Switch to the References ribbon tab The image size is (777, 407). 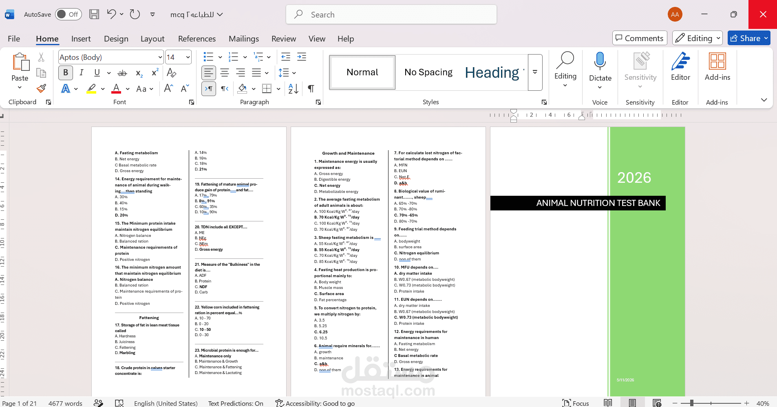pos(197,39)
